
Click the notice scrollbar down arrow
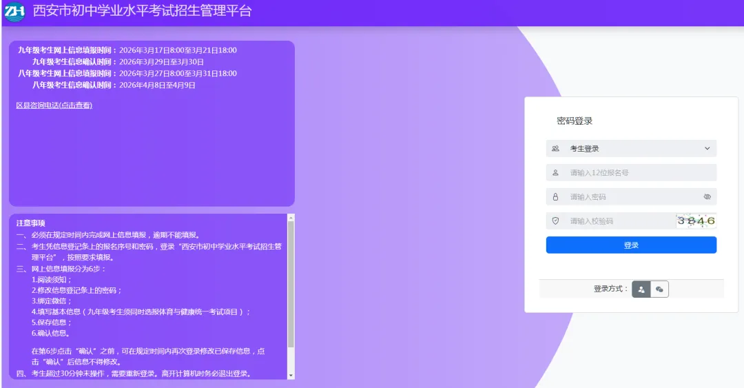291,375
